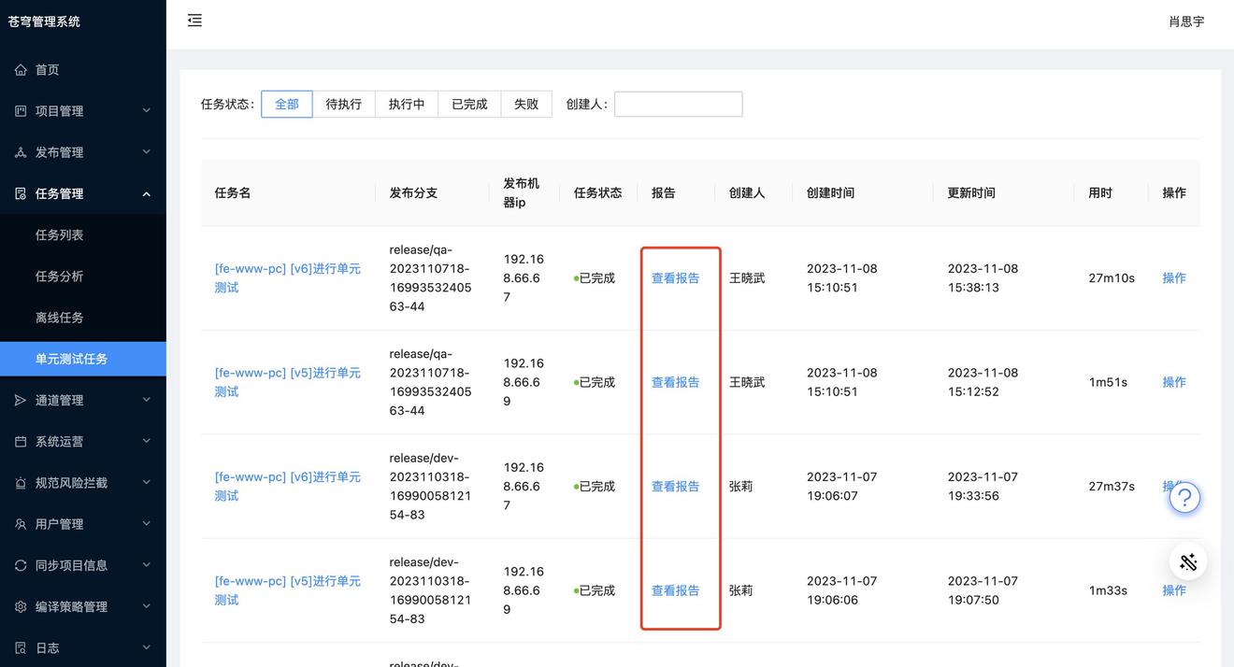Expand the 用户管理 menu chevron

146,524
